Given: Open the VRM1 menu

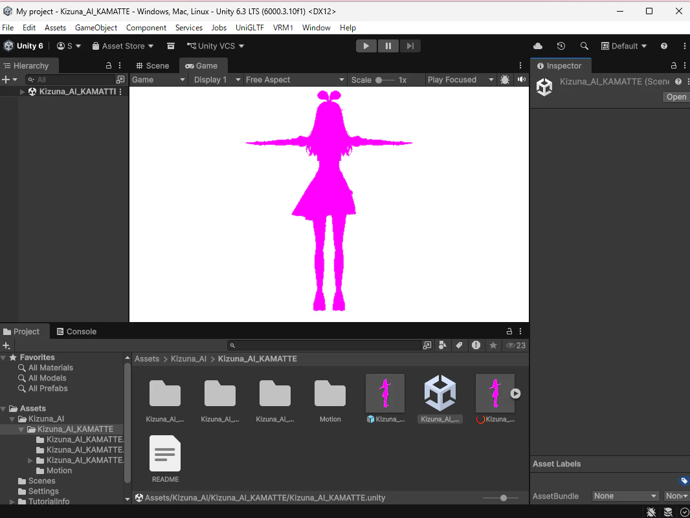Looking at the screenshot, I should (x=283, y=28).
